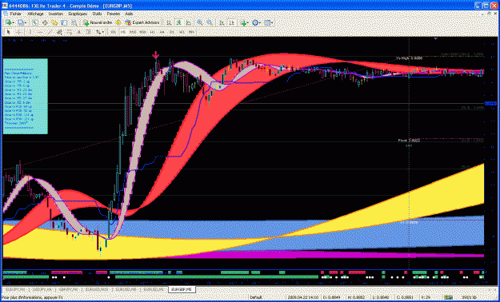Zoom in on the chart
The width and height of the screenshot is (500, 302).
[x=200, y=22]
